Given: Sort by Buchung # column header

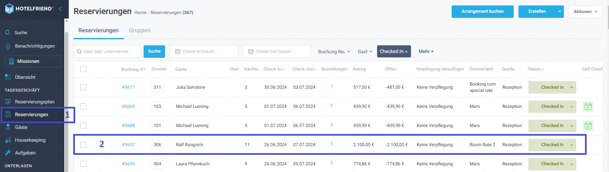Looking at the screenshot, I should point(133,69).
